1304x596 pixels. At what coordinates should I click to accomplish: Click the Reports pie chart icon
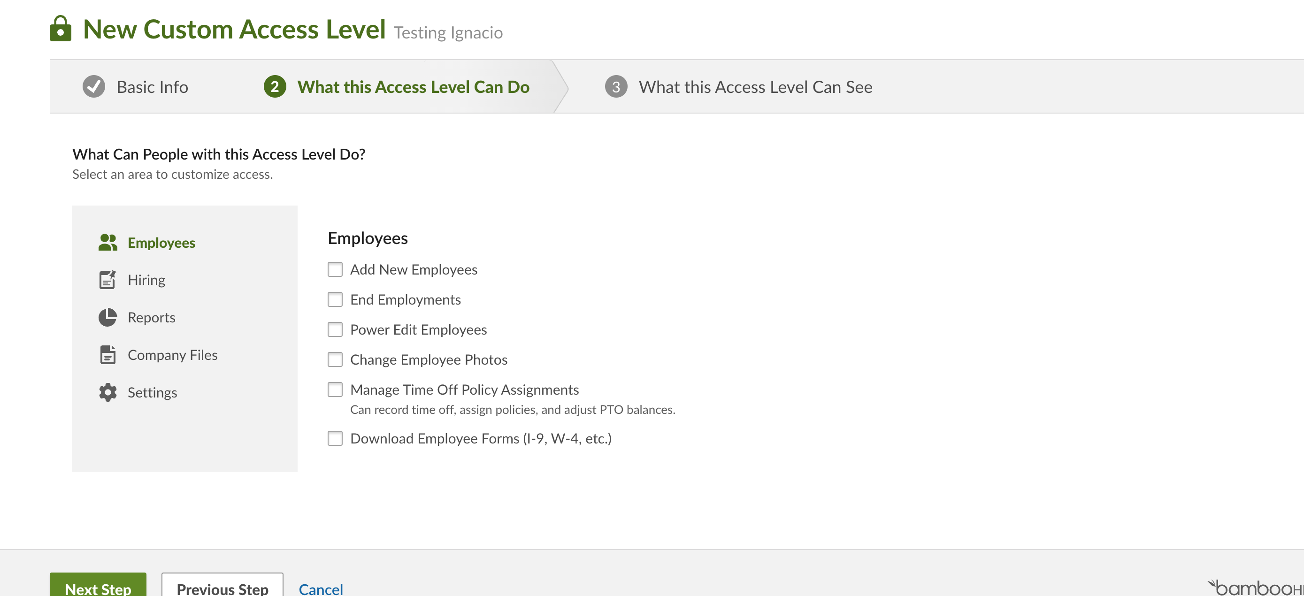[107, 317]
